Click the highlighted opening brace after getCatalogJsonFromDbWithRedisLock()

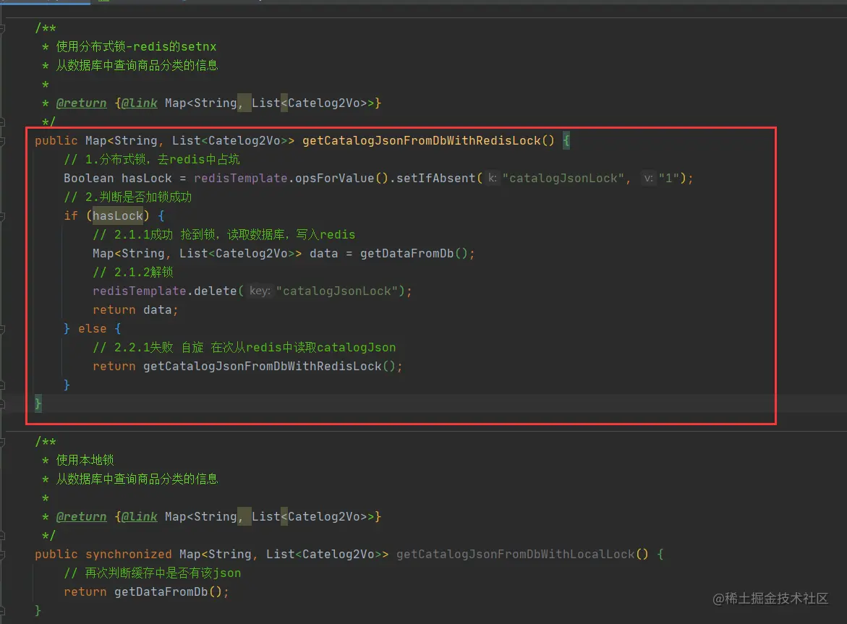pyautogui.click(x=566, y=141)
